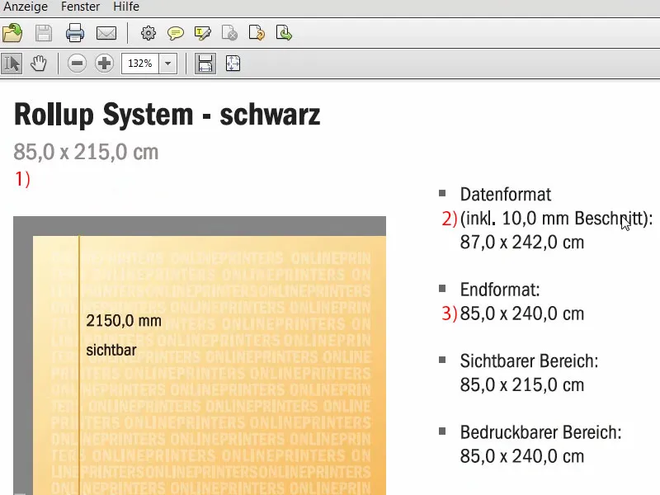Select the highlight text tool
660x495 pixels.
[202, 33]
